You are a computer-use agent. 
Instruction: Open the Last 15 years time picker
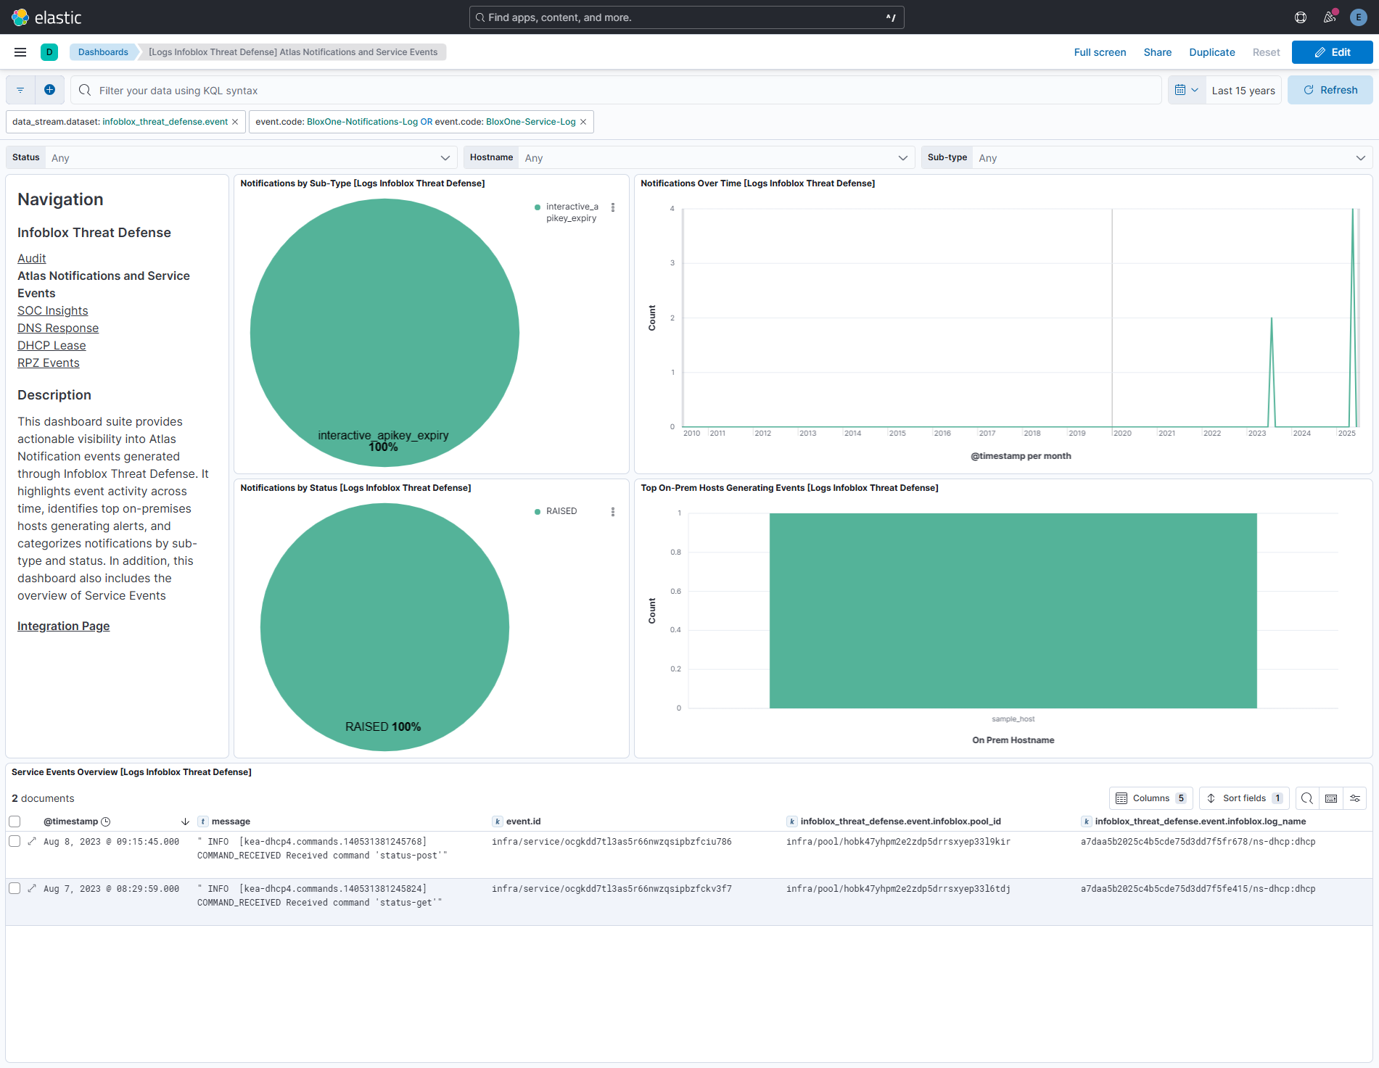coord(1243,90)
